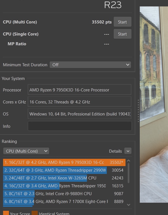The width and height of the screenshot is (168, 215).
Task: Click the CPU (Single Core) label
Action: tap(21, 34)
